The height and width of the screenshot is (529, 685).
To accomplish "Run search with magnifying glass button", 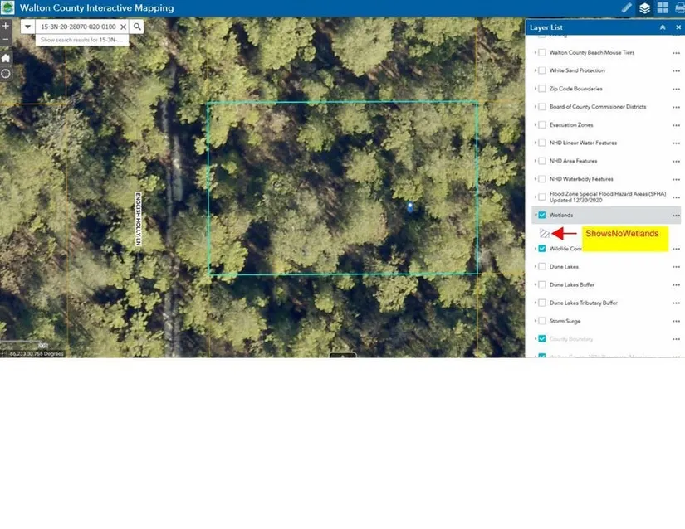I will coord(138,27).
